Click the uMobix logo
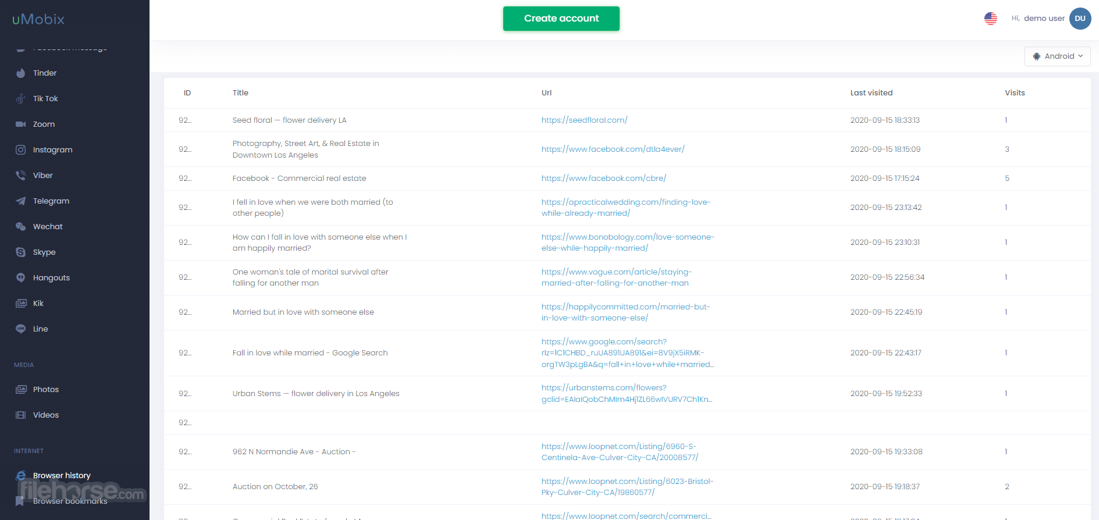This screenshot has width=1099, height=520. (x=38, y=19)
